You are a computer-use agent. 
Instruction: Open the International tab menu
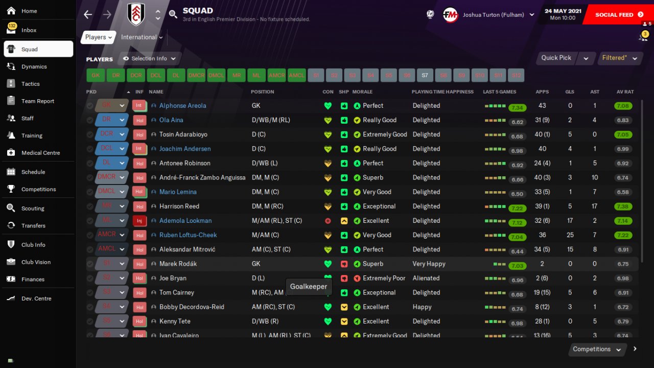[x=142, y=37]
